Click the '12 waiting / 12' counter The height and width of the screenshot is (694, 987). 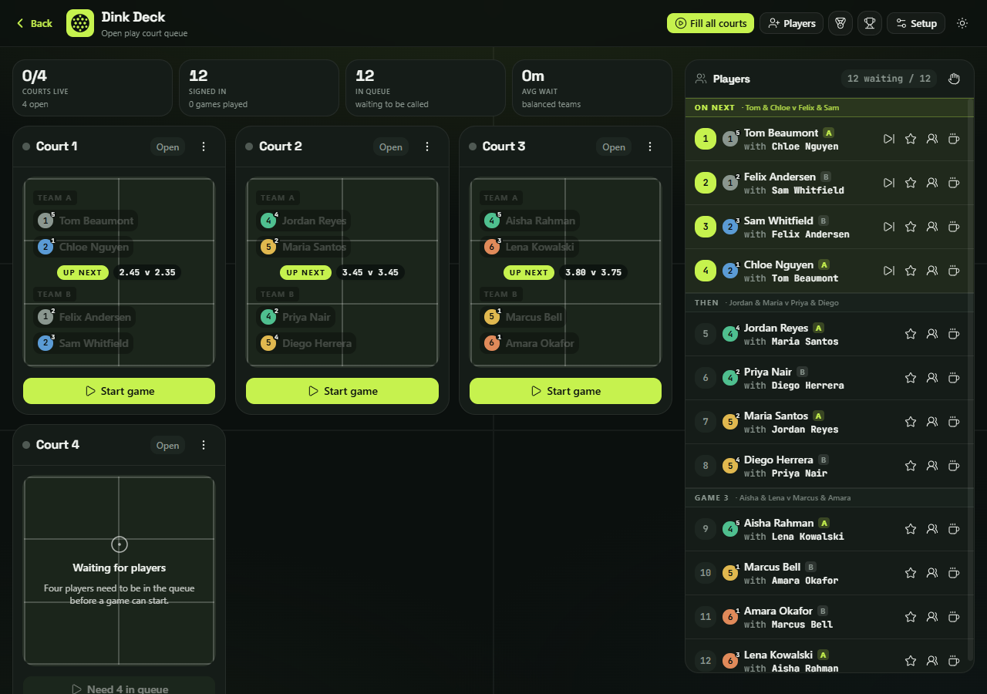(889, 79)
